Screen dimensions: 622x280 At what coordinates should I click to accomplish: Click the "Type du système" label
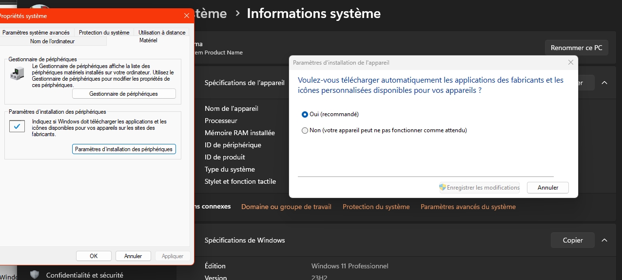click(x=230, y=169)
